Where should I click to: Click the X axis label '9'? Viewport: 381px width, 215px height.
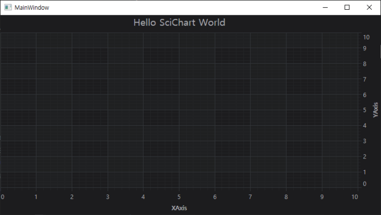[x=322, y=197]
